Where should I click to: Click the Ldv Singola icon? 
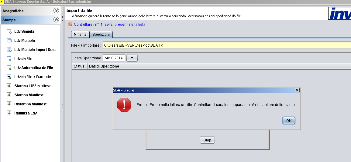click(x=9, y=31)
